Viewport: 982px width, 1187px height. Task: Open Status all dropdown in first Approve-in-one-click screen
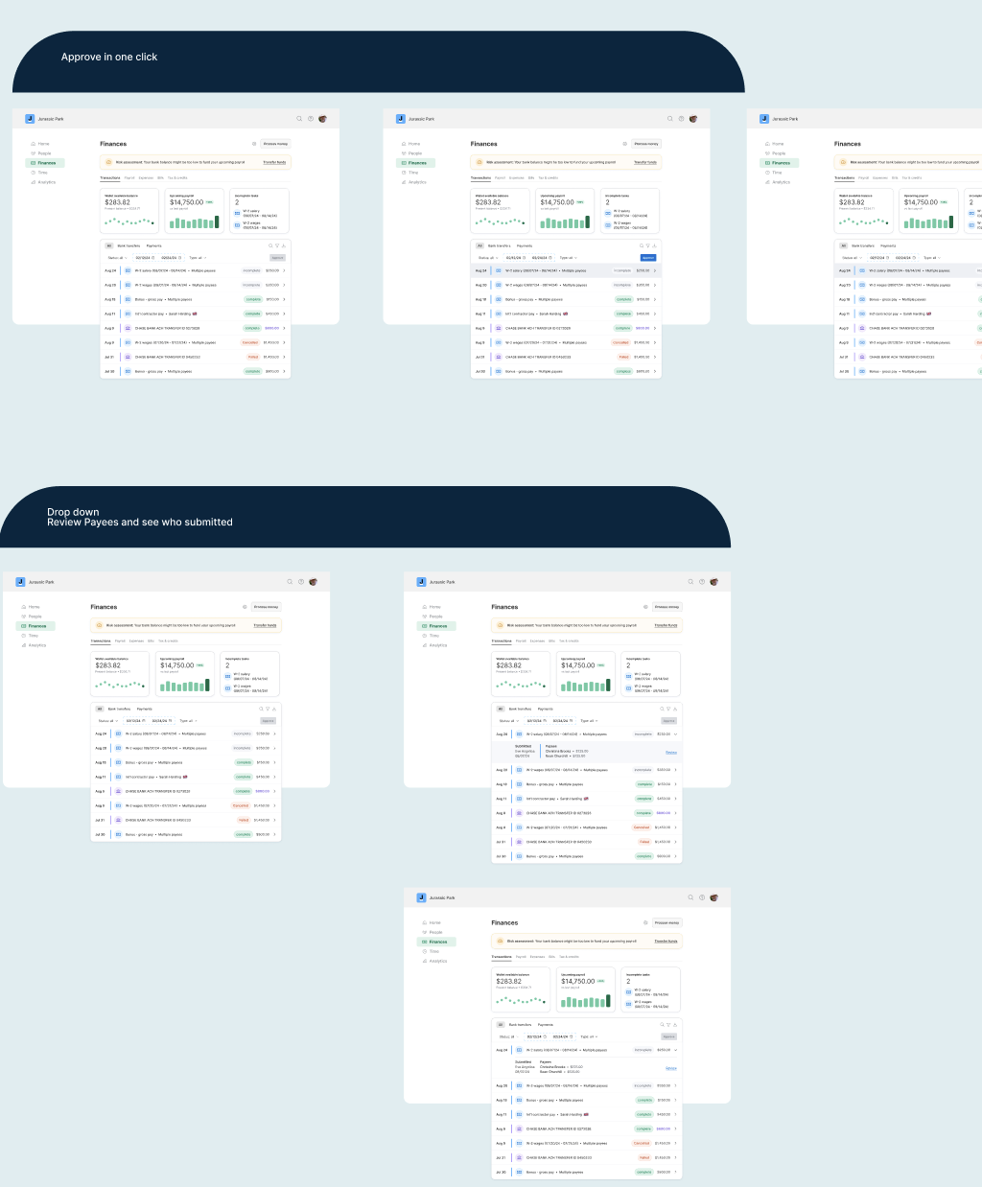click(x=116, y=258)
